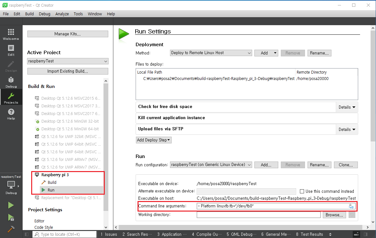376x238 pixels.
Task: Open the QML Debugger Console pane
Action: point(241,234)
